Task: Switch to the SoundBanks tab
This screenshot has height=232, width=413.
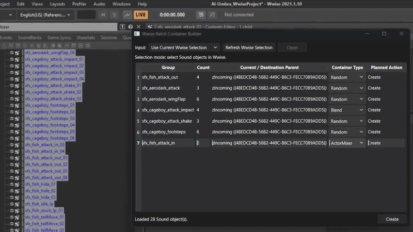Action: (x=29, y=38)
